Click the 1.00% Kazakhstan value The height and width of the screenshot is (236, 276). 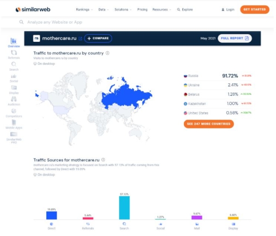pyautogui.click(x=232, y=104)
